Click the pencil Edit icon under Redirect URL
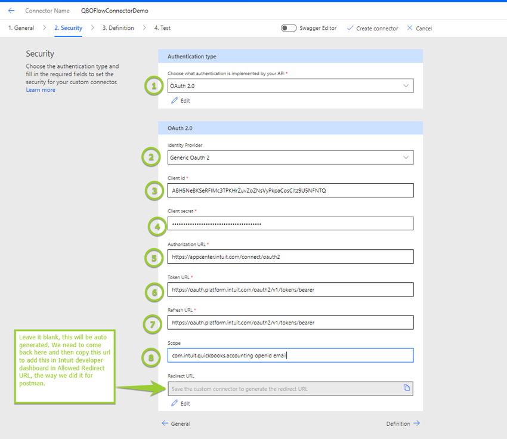This screenshot has height=439, width=507. [x=175, y=404]
